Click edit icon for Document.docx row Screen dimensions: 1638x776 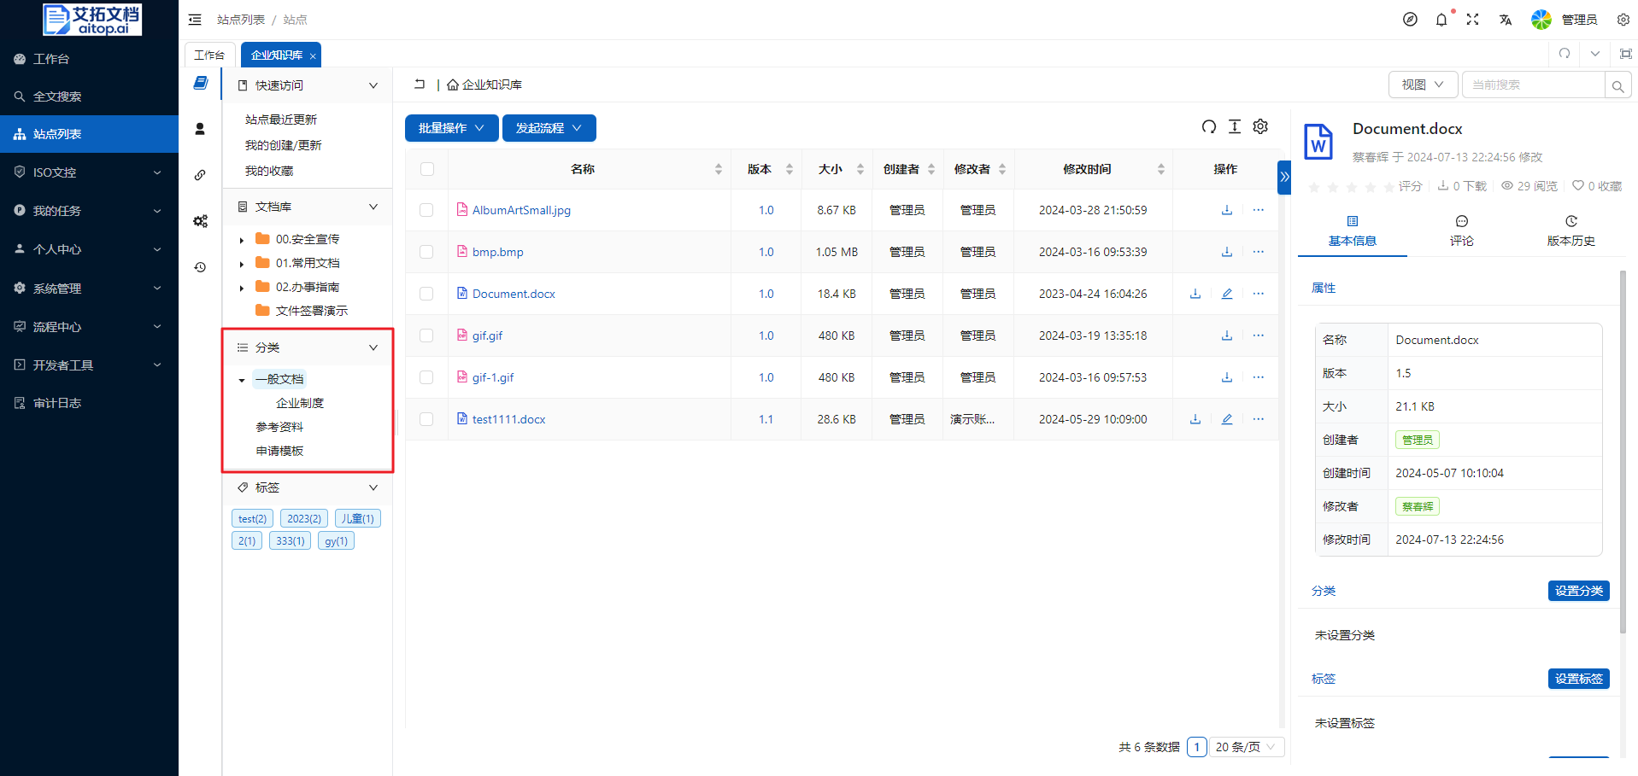coord(1226,294)
